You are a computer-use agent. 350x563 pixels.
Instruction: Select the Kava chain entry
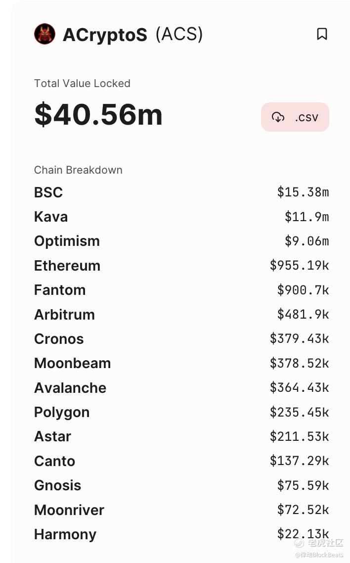coord(51,217)
